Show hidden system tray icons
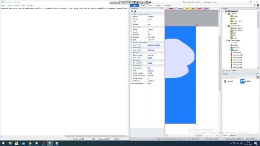Screen dimensions: 260x146 coord(231,143)
